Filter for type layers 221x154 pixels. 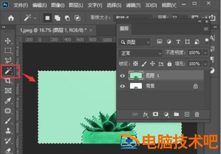pyautogui.click(x=178, y=41)
